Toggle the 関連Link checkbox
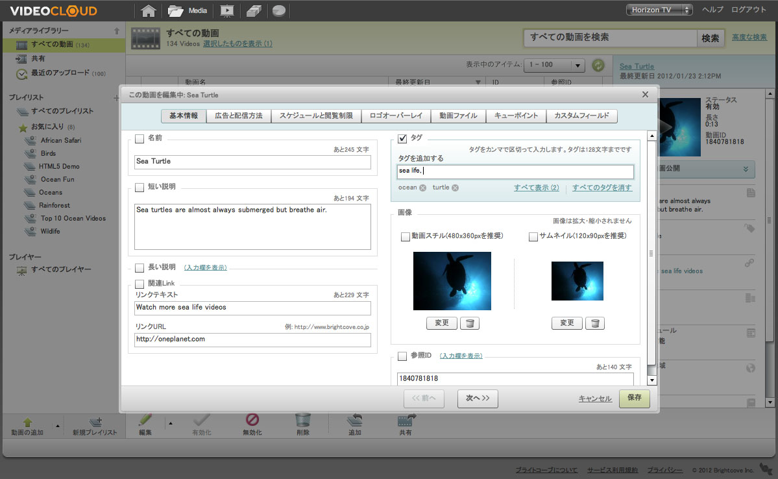778x479 pixels. pos(140,284)
